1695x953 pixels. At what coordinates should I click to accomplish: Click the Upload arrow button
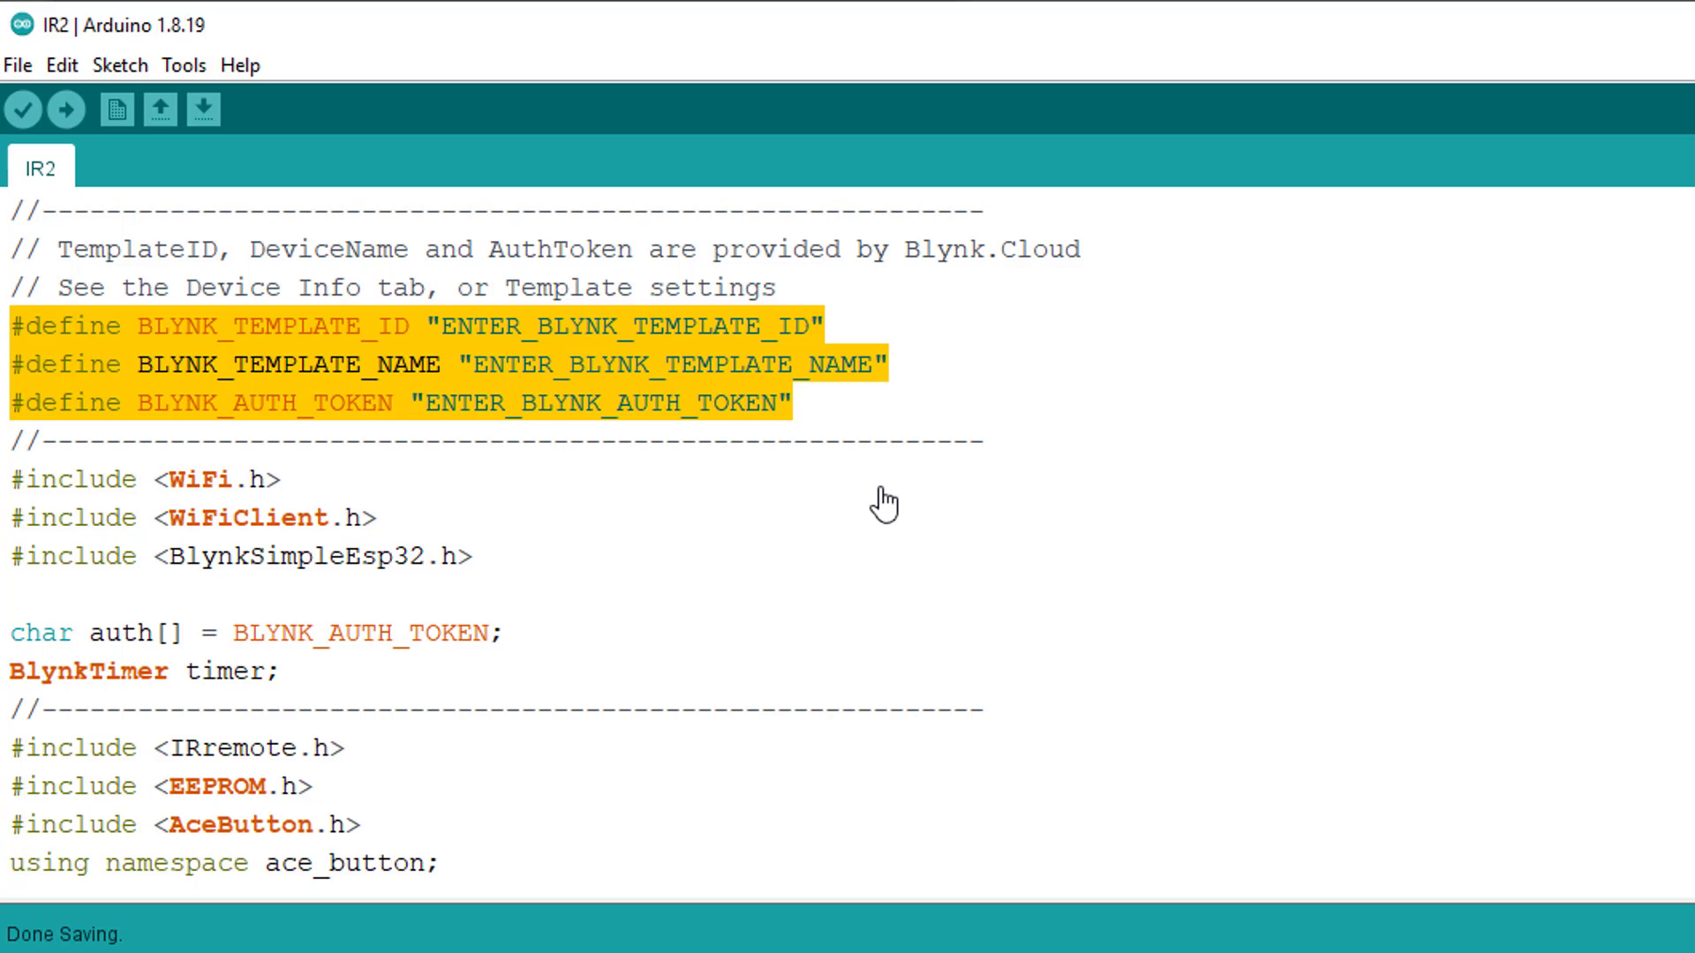click(66, 110)
